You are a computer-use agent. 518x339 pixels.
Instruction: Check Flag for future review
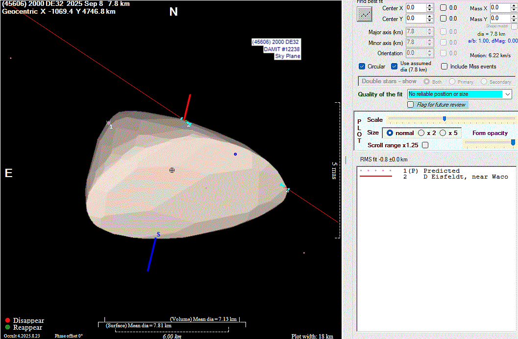[411, 105]
